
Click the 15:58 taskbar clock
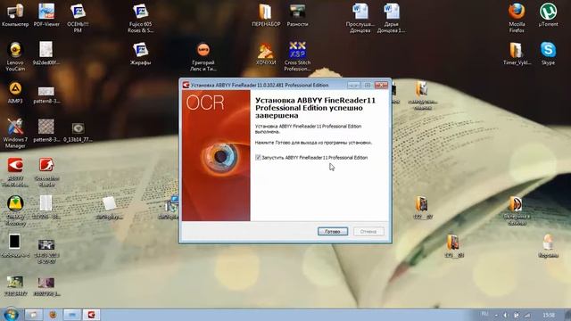pyautogui.click(x=549, y=315)
